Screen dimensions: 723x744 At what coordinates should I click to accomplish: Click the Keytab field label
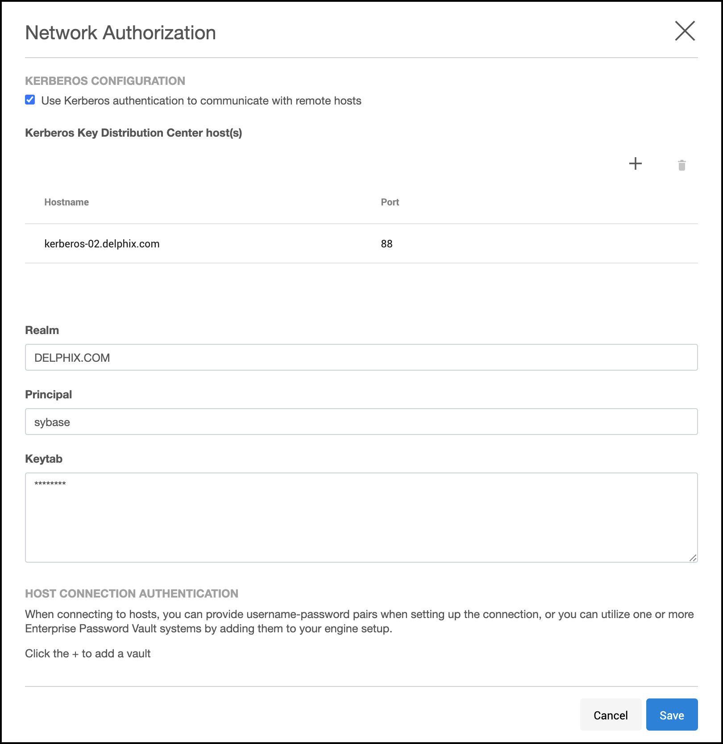(x=44, y=459)
